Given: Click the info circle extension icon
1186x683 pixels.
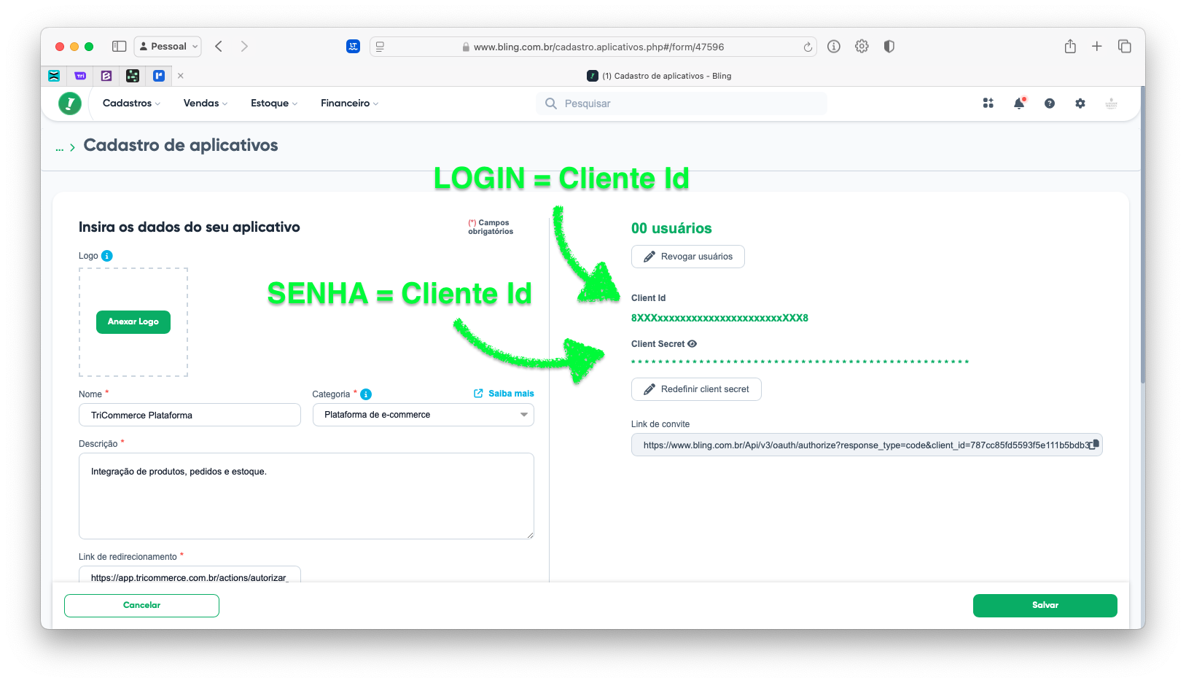Looking at the screenshot, I should (x=834, y=46).
